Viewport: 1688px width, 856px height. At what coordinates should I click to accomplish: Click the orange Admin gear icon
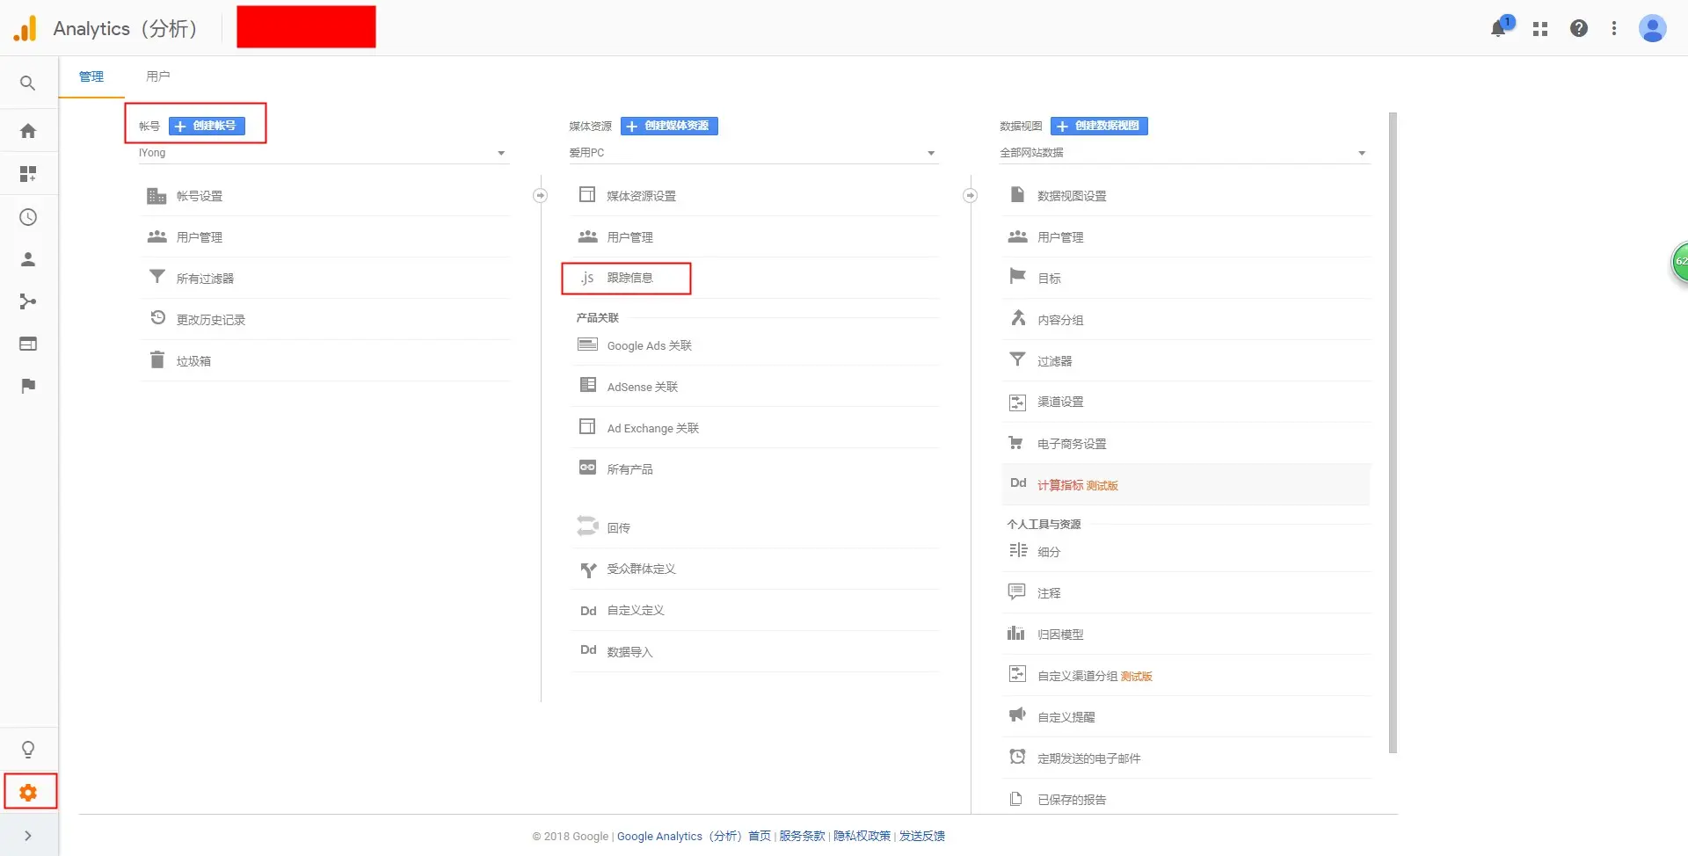click(28, 793)
